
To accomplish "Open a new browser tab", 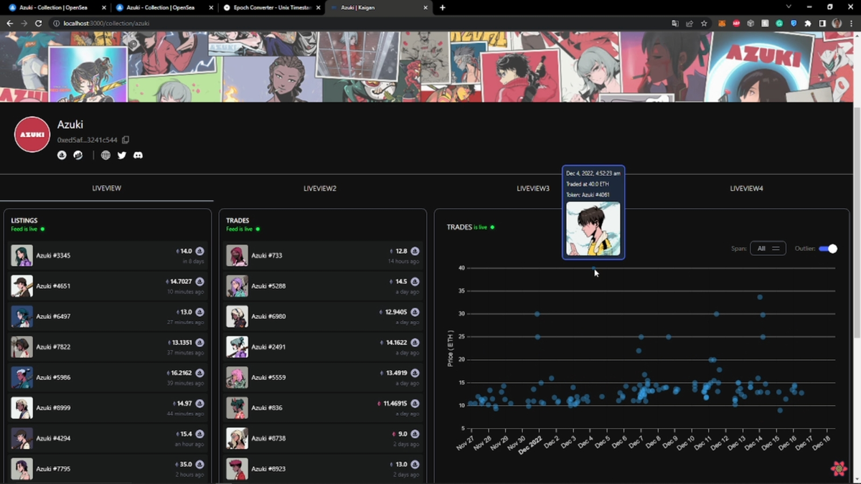I will click(443, 8).
